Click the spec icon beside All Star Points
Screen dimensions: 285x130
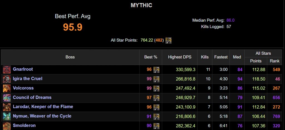pos(168,40)
